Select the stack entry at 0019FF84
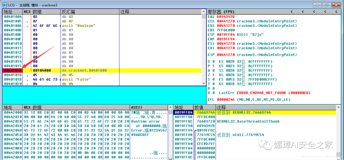The image size is (344, 160). click(254, 113)
